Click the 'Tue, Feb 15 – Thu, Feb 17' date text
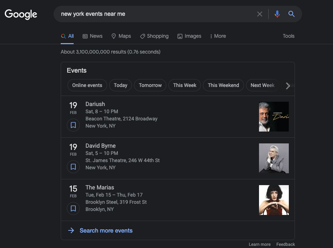 (x=114, y=195)
